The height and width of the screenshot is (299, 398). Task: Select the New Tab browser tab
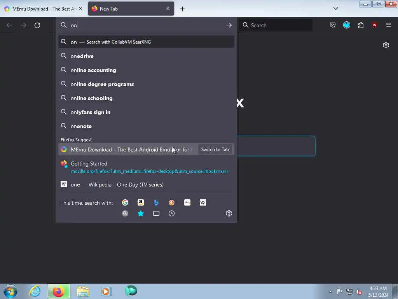coord(131,9)
